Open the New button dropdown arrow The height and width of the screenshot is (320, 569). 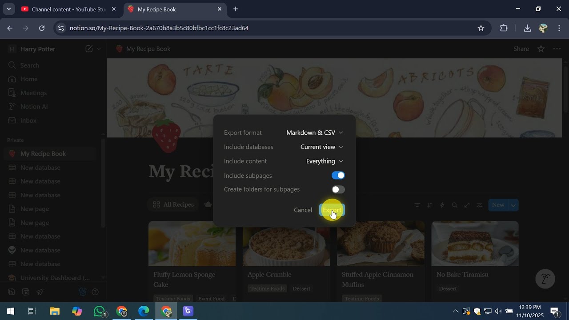click(513, 205)
